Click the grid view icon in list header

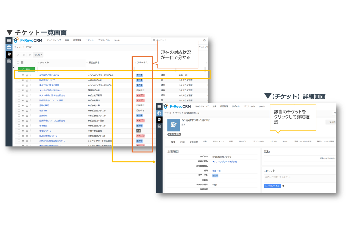pos(22,62)
